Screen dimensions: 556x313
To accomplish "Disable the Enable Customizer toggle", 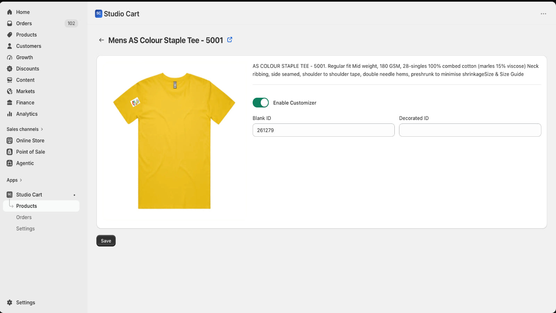I will (261, 103).
